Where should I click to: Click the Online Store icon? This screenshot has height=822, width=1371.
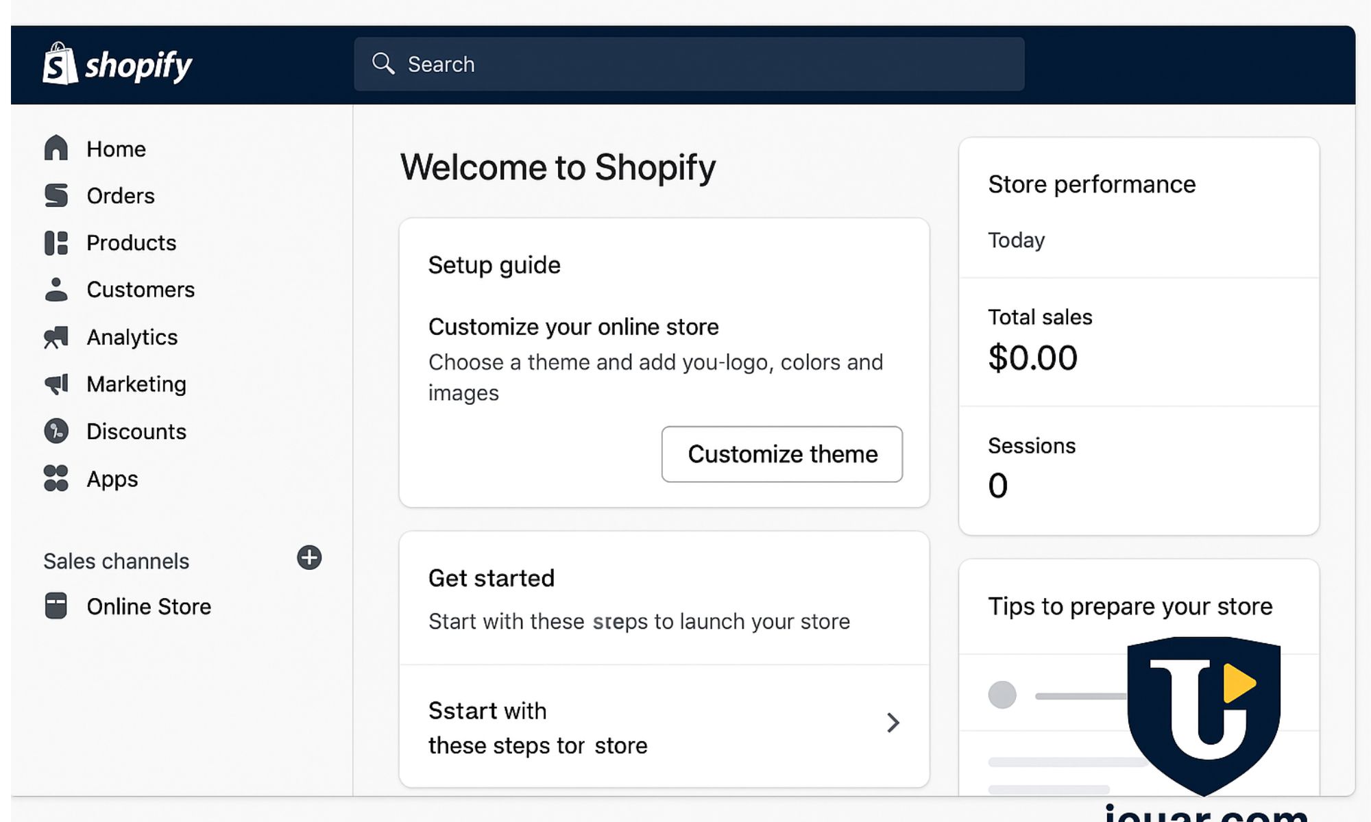point(56,606)
